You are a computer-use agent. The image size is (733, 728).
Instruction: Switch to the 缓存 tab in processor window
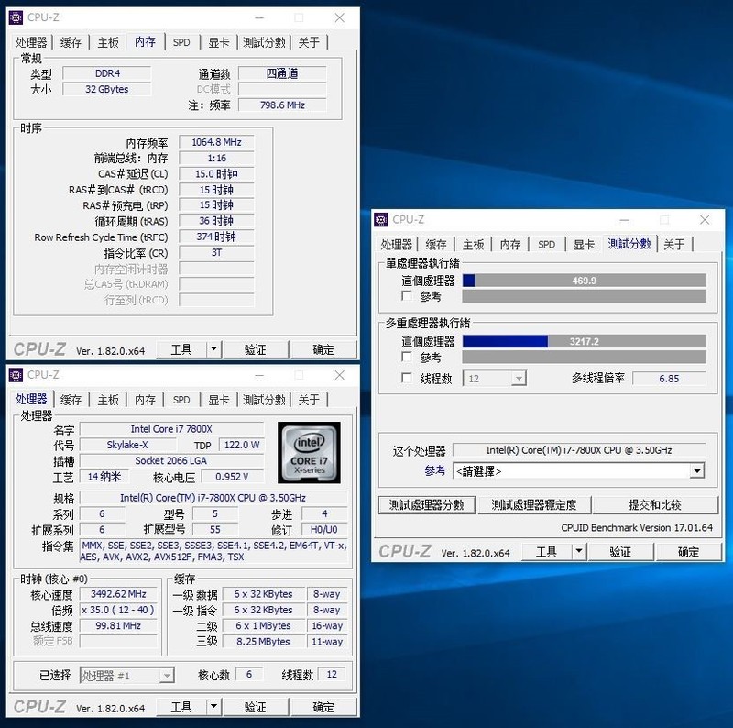click(72, 400)
